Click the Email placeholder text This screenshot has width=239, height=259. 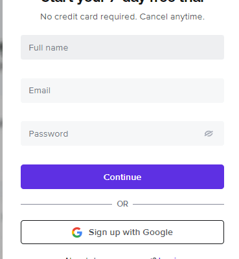point(40,91)
